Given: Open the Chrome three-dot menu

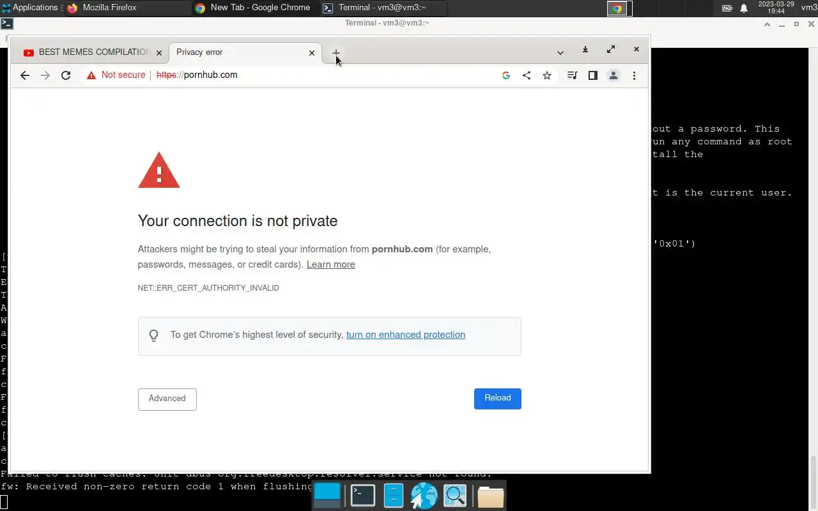Looking at the screenshot, I should pos(634,75).
